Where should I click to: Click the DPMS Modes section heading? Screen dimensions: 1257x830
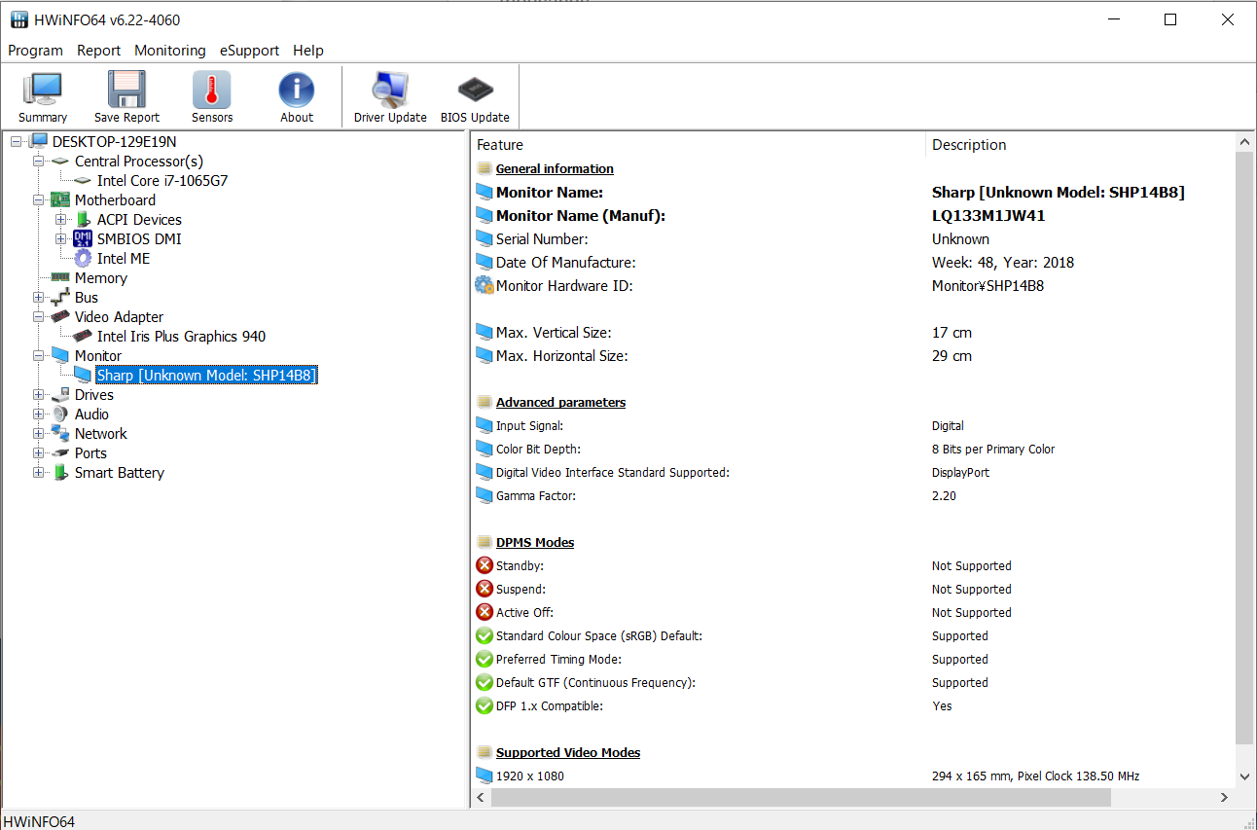535,543
